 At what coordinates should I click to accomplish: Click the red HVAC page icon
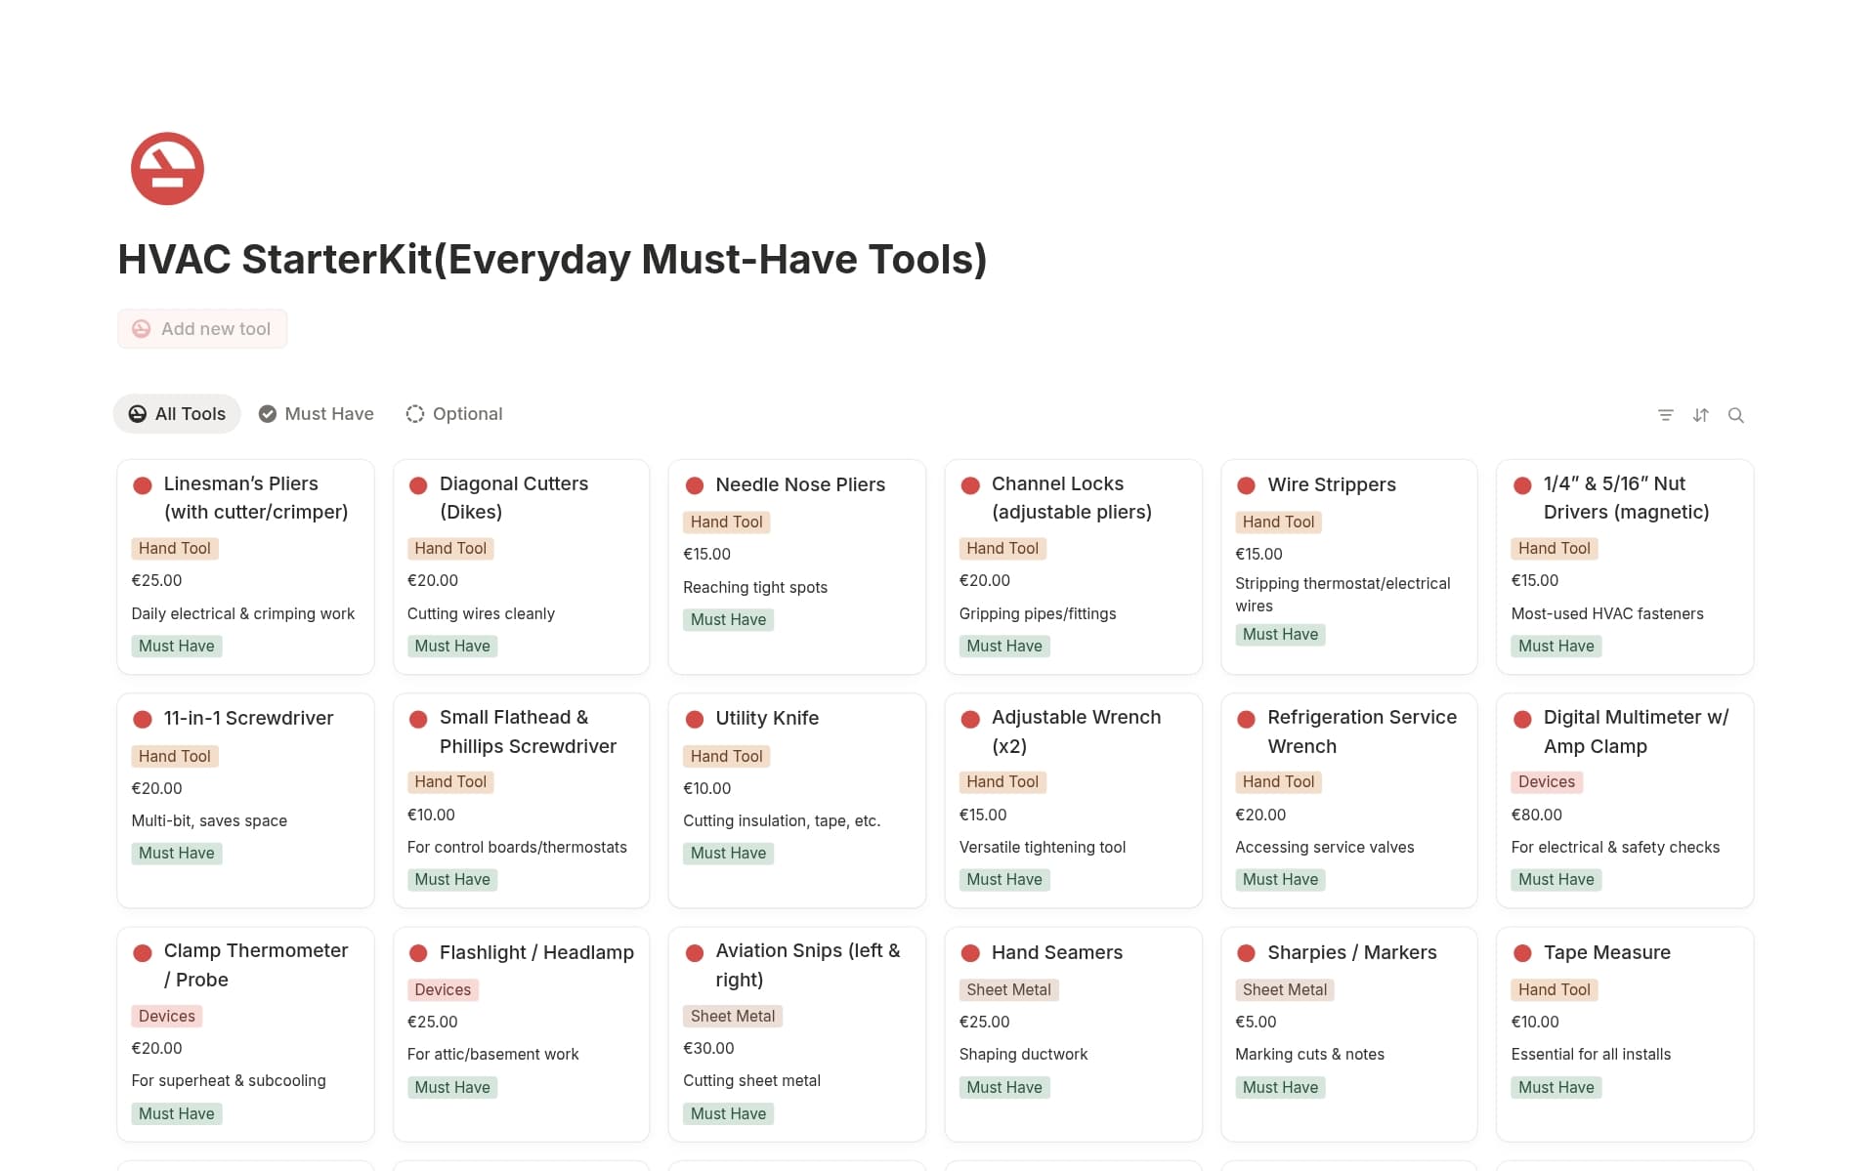point(167,169)
